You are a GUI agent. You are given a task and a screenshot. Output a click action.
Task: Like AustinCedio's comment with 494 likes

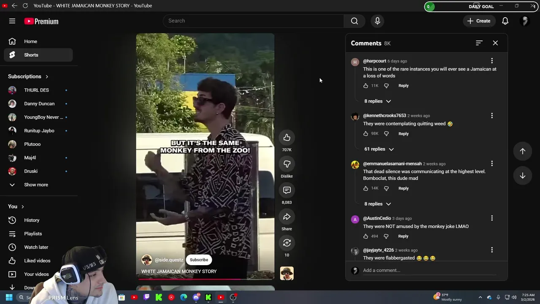[366, 236]
